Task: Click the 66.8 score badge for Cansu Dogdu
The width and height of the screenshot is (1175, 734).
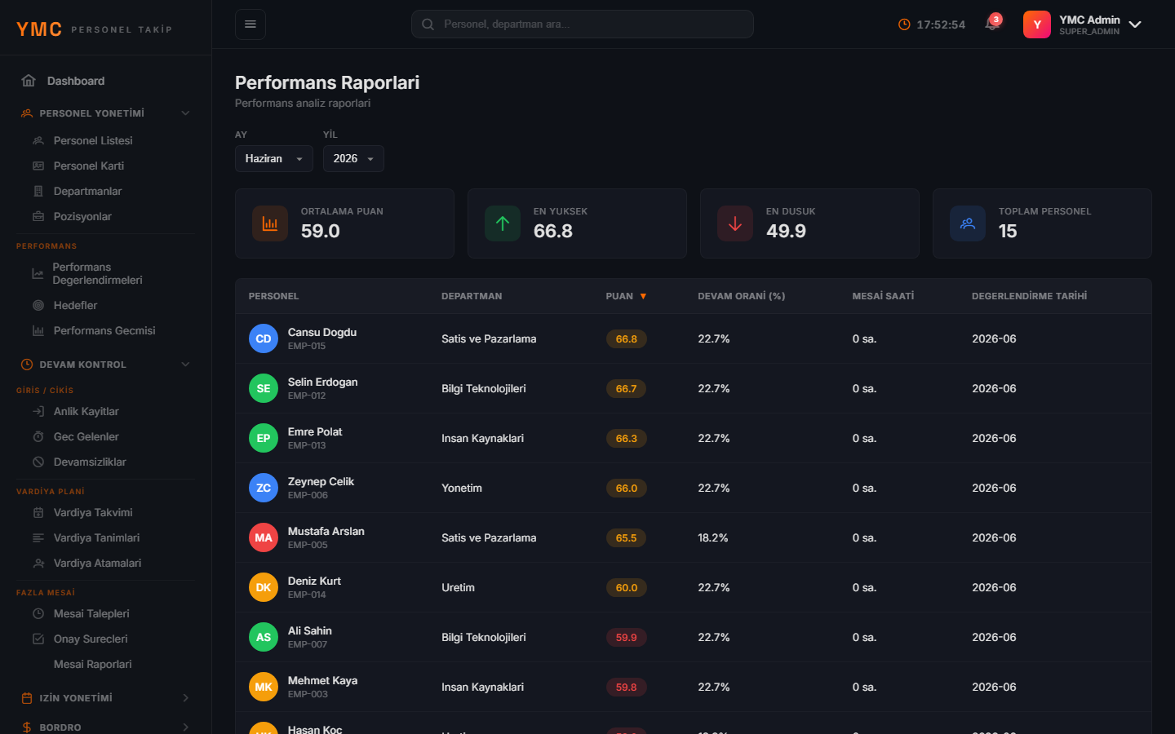Action: (626, 338)
